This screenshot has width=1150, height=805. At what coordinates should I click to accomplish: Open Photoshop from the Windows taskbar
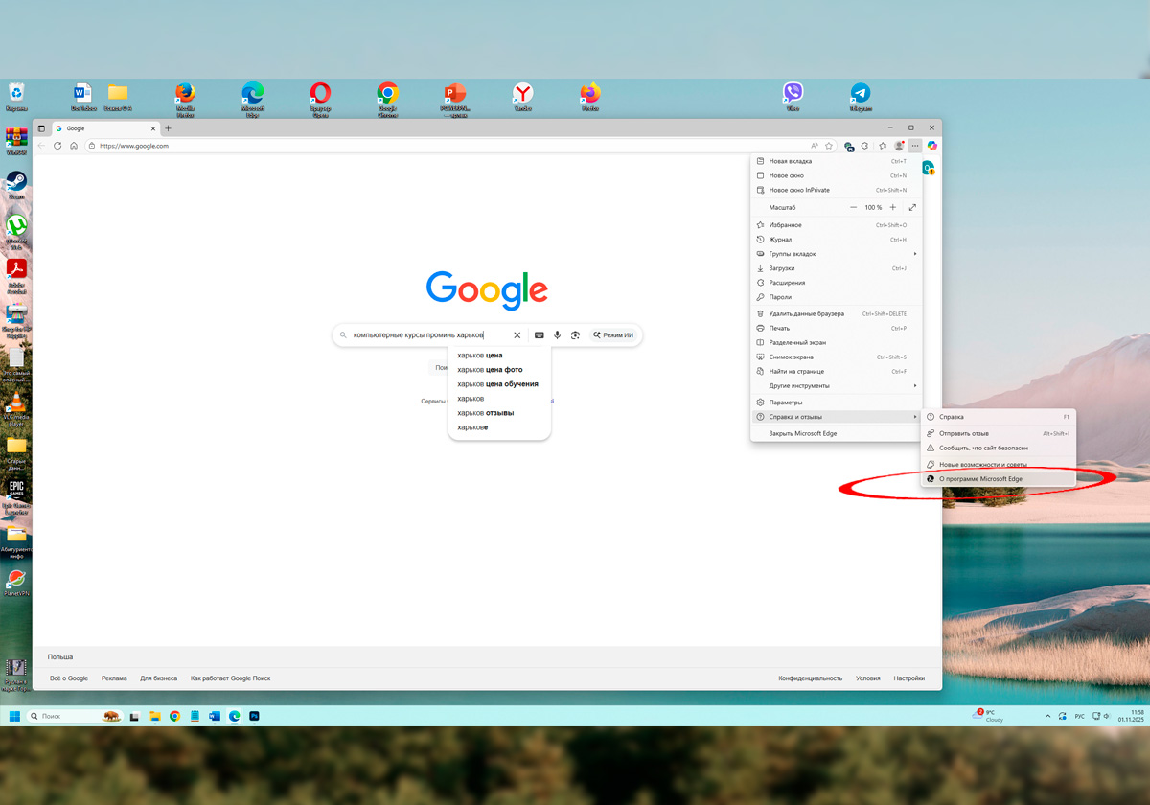[x=255, y=716]
